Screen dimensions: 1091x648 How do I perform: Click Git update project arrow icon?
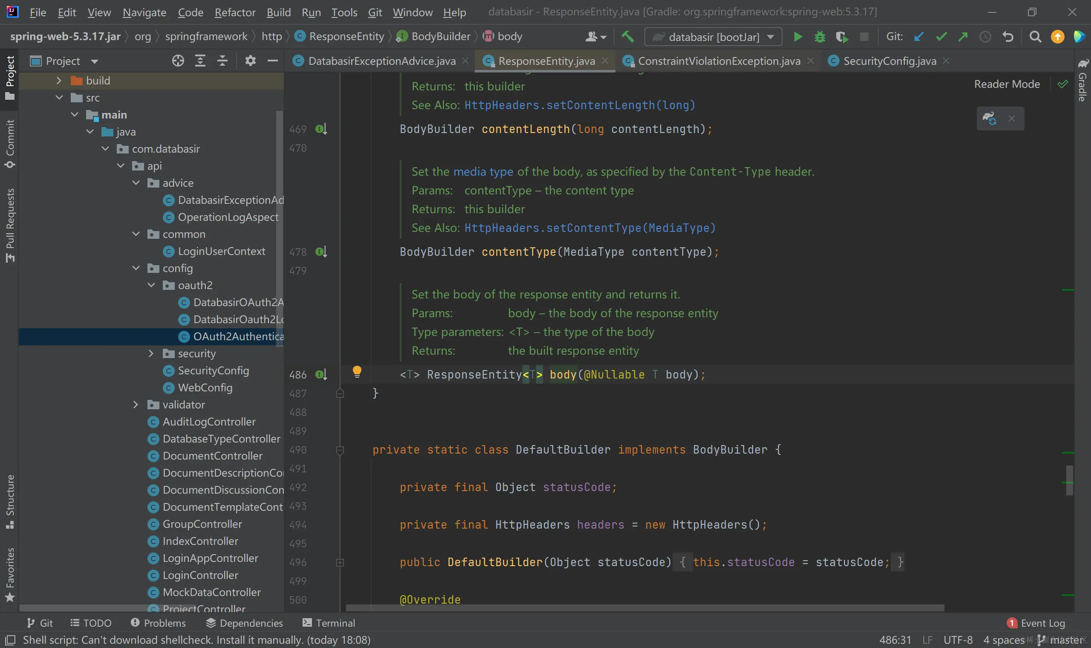click(x=919, y=37)
